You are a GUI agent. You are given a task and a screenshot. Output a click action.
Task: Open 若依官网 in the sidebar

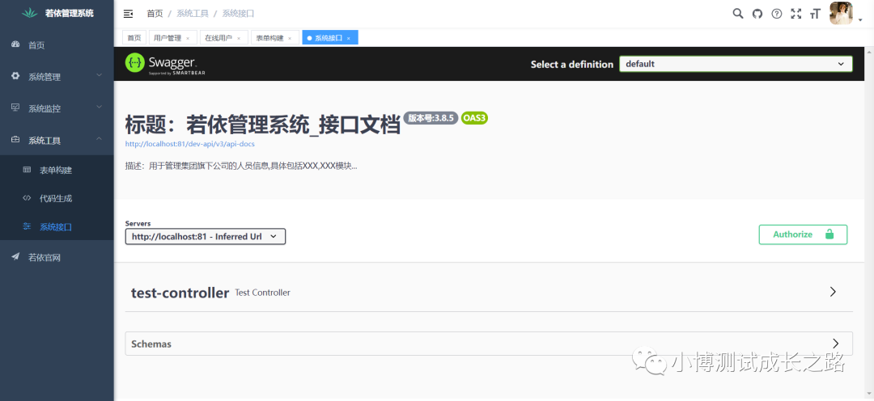(57, 257)
